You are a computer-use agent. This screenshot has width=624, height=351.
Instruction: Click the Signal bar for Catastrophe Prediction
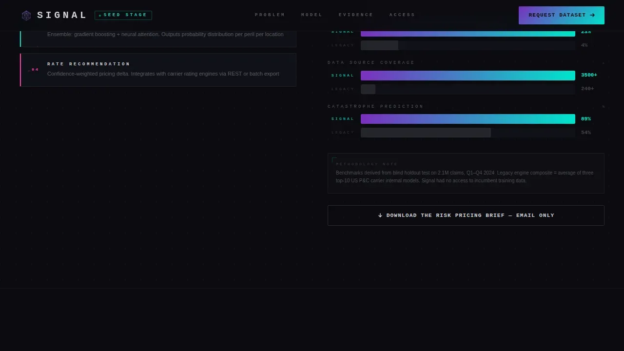click(x=468, y=119)
